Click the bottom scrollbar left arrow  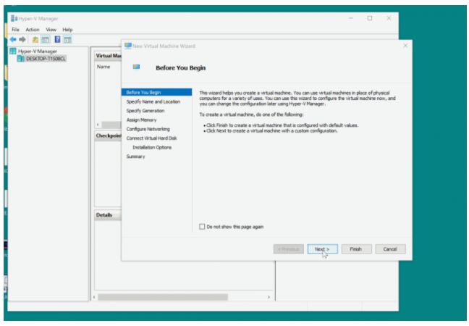point(94,297)
